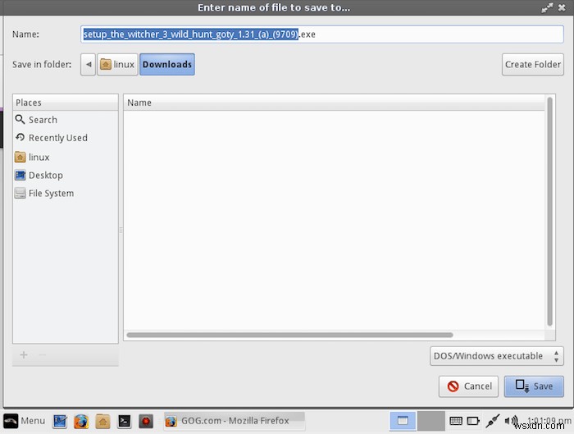Viewport: 574px width, 434px height.
Task: Open the DOS/Windows executable file type dropdown
Action: pos(496,356)
